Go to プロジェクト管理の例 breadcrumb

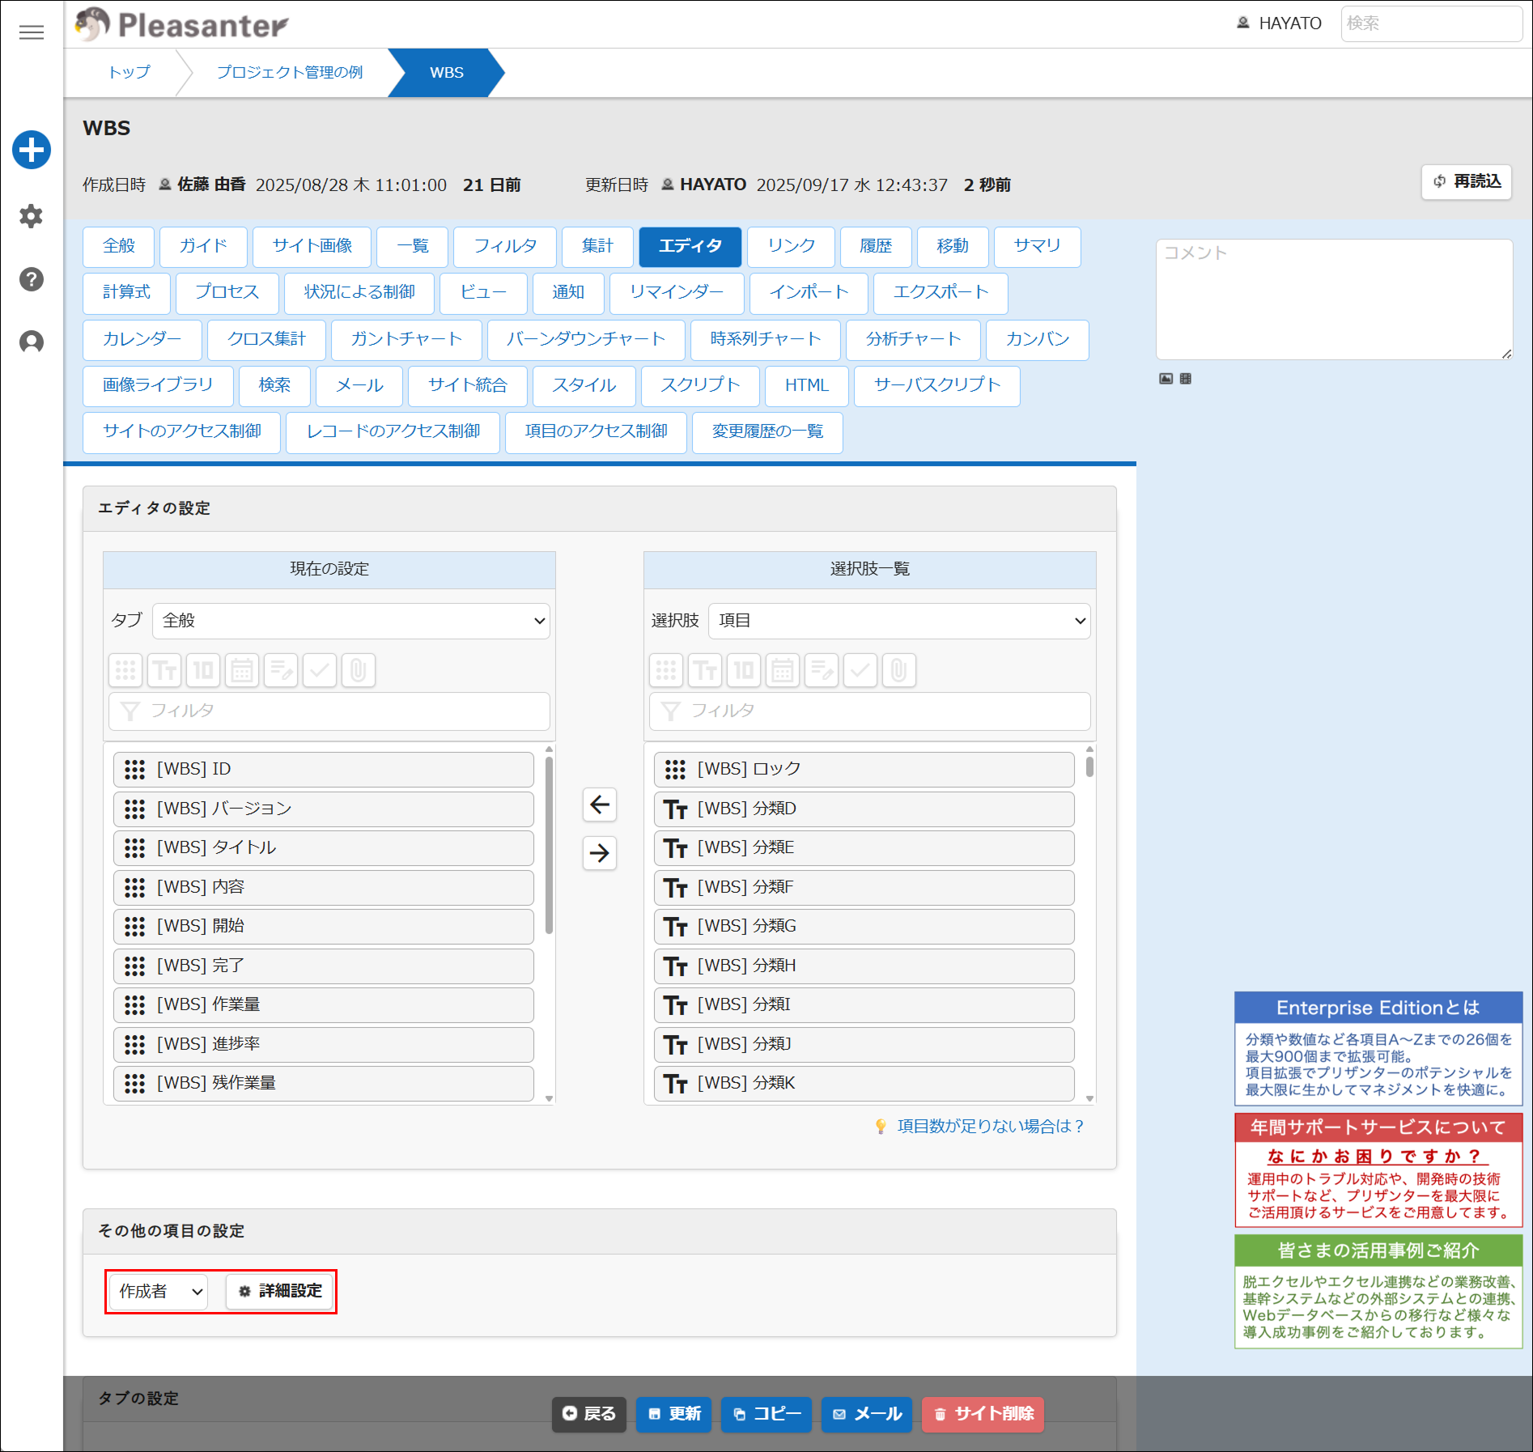coord(290,73)
